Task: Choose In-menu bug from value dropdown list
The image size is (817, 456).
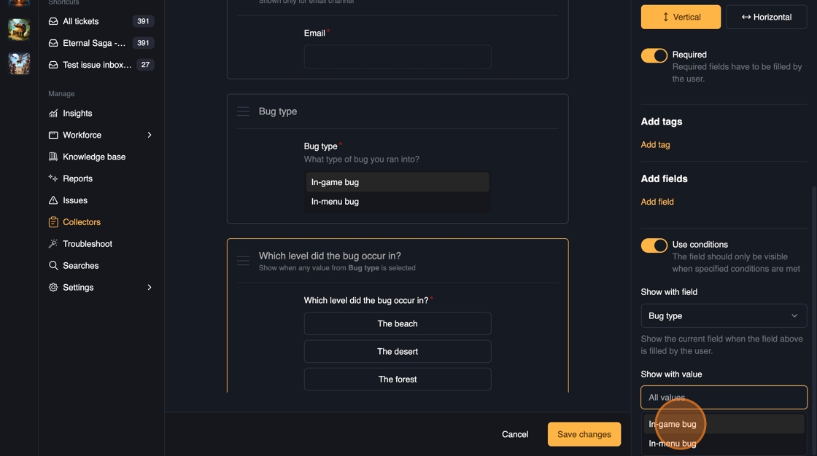Action: [x=673, y=443]
